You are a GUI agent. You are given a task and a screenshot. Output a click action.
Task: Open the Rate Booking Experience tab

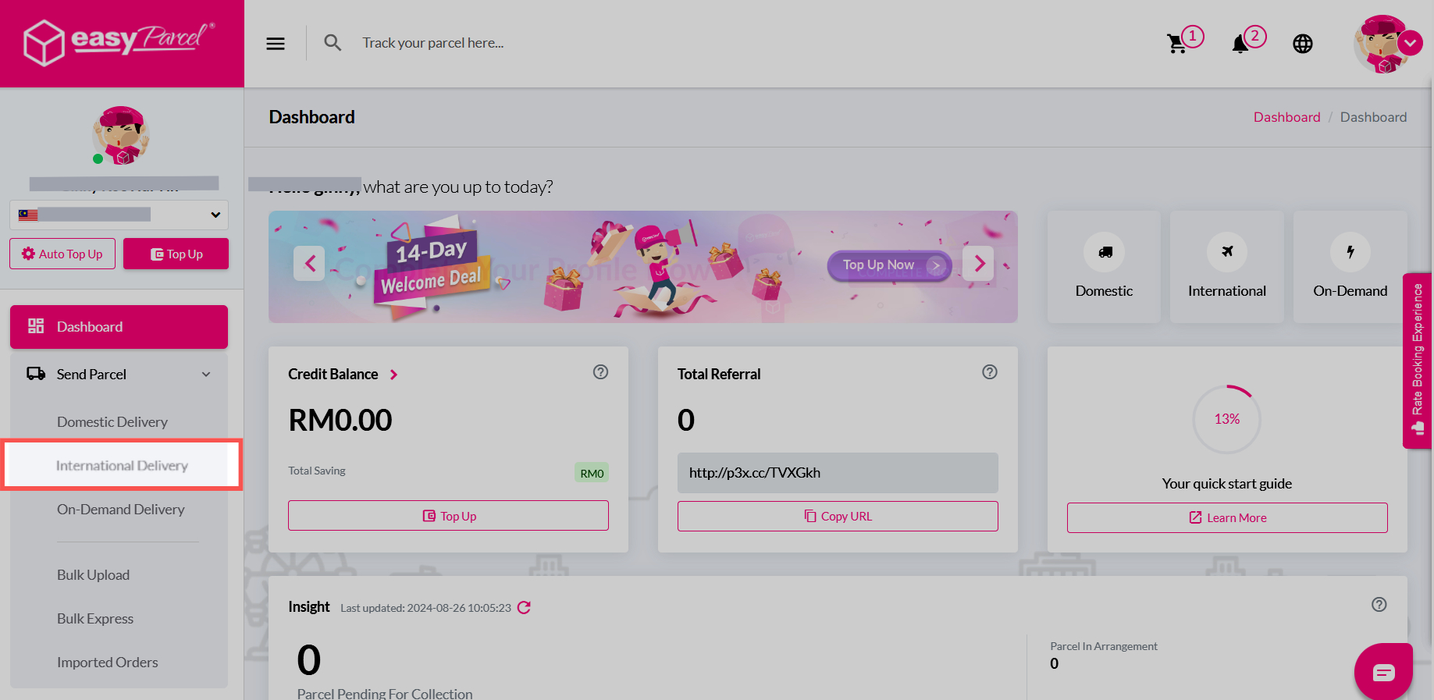(1418, 360)
